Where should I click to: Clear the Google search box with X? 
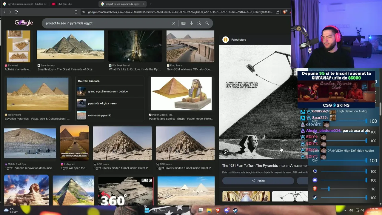[x=174, y=23]
